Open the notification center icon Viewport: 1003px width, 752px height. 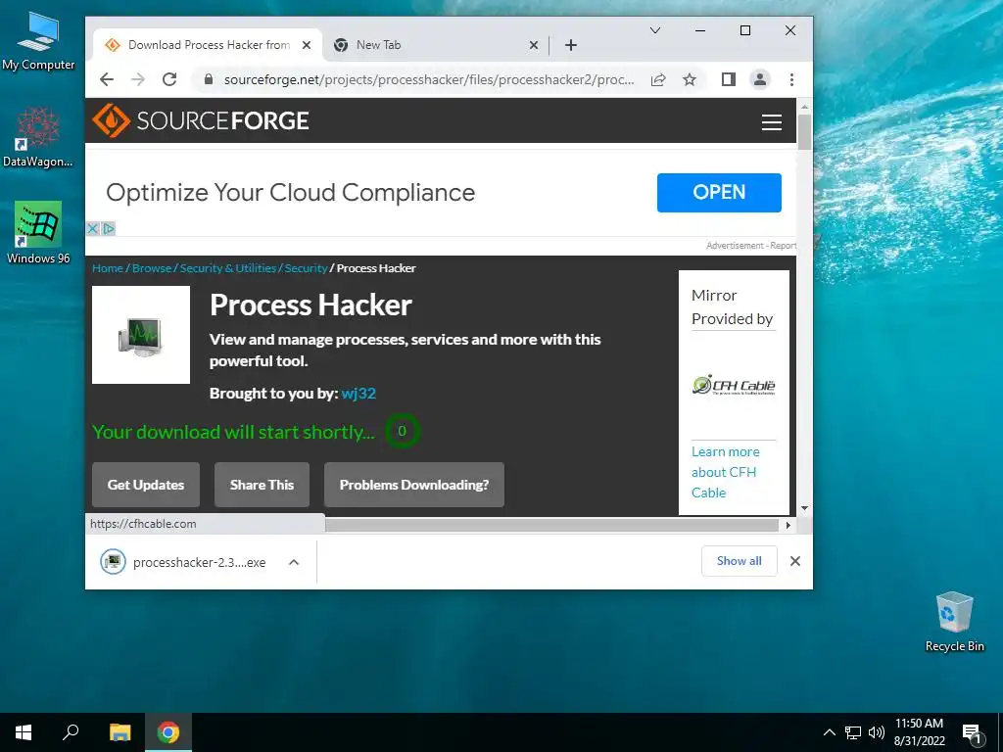[x=972, y=732]
